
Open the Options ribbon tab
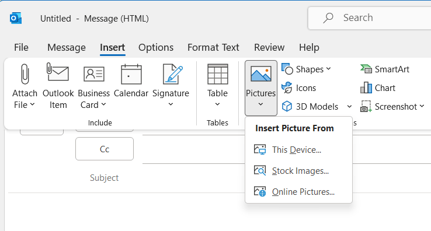pos(156,47)
